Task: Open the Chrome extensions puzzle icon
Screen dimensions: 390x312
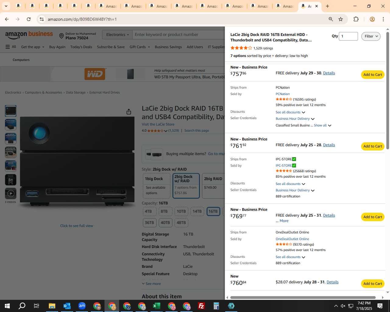Action: click(x=356, y=19)
